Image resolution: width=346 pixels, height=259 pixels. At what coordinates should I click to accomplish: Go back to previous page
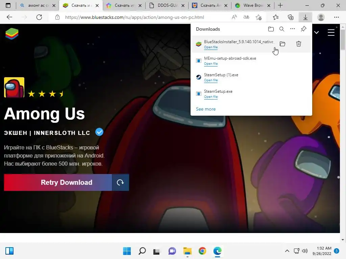tap(9, 17)
